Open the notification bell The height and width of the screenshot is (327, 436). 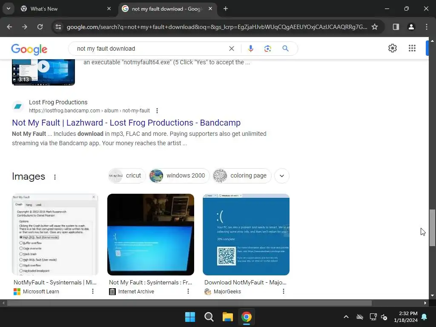tap(425, 317)
